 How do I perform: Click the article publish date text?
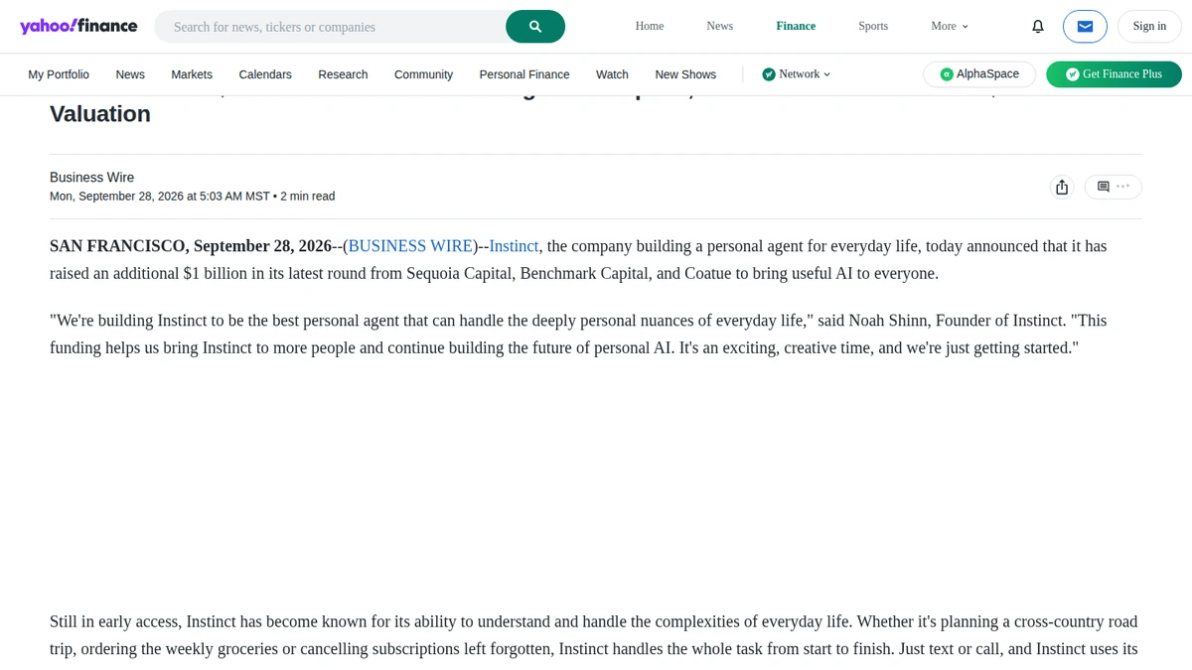pyautogui.click(x=160, y=197)
